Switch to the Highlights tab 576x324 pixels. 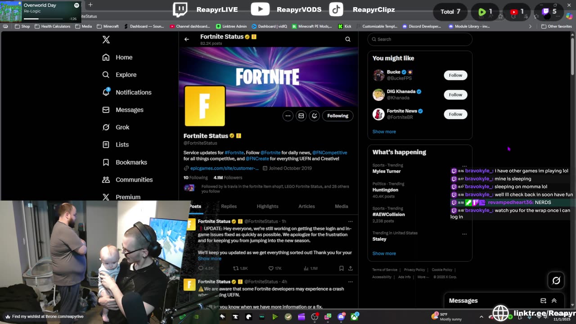tap(267, 206)
